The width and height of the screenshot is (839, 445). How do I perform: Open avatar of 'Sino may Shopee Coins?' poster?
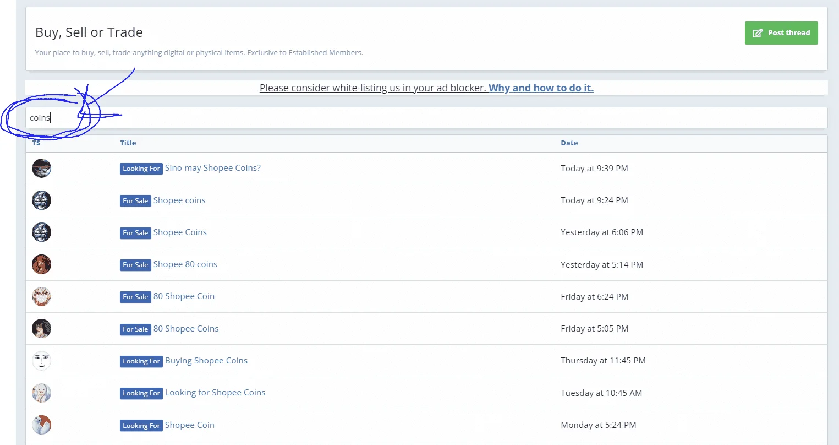(x=41, y=168)
